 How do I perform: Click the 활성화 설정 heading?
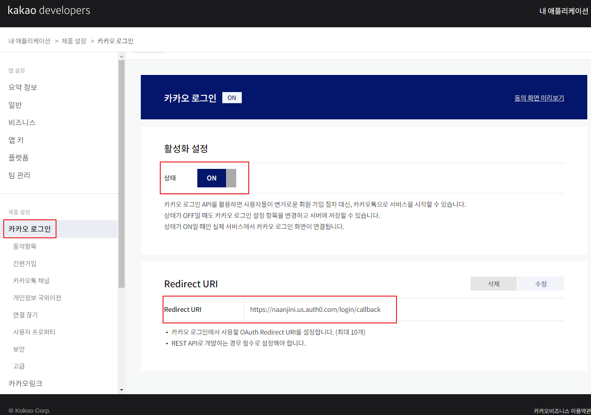[x=186, y=149]
